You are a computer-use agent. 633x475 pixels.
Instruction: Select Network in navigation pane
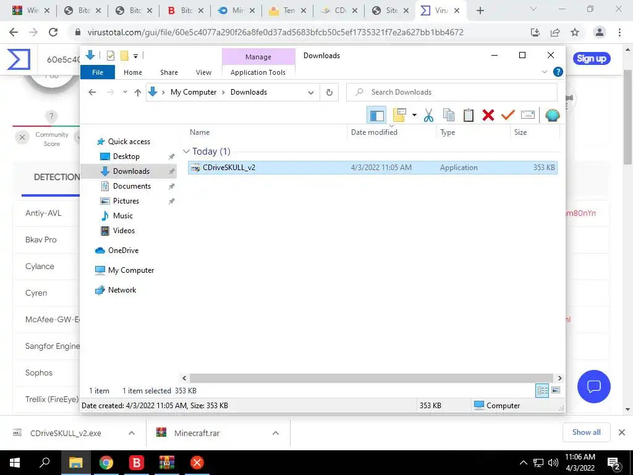122,290
